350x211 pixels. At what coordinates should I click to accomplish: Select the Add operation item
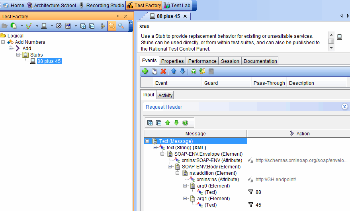pos(27,49)
